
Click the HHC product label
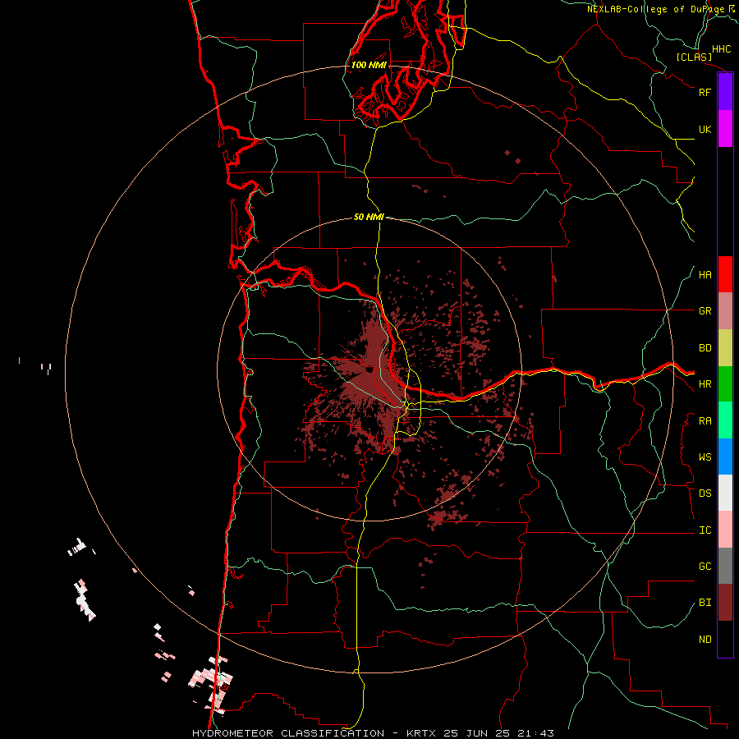point(722,49)
